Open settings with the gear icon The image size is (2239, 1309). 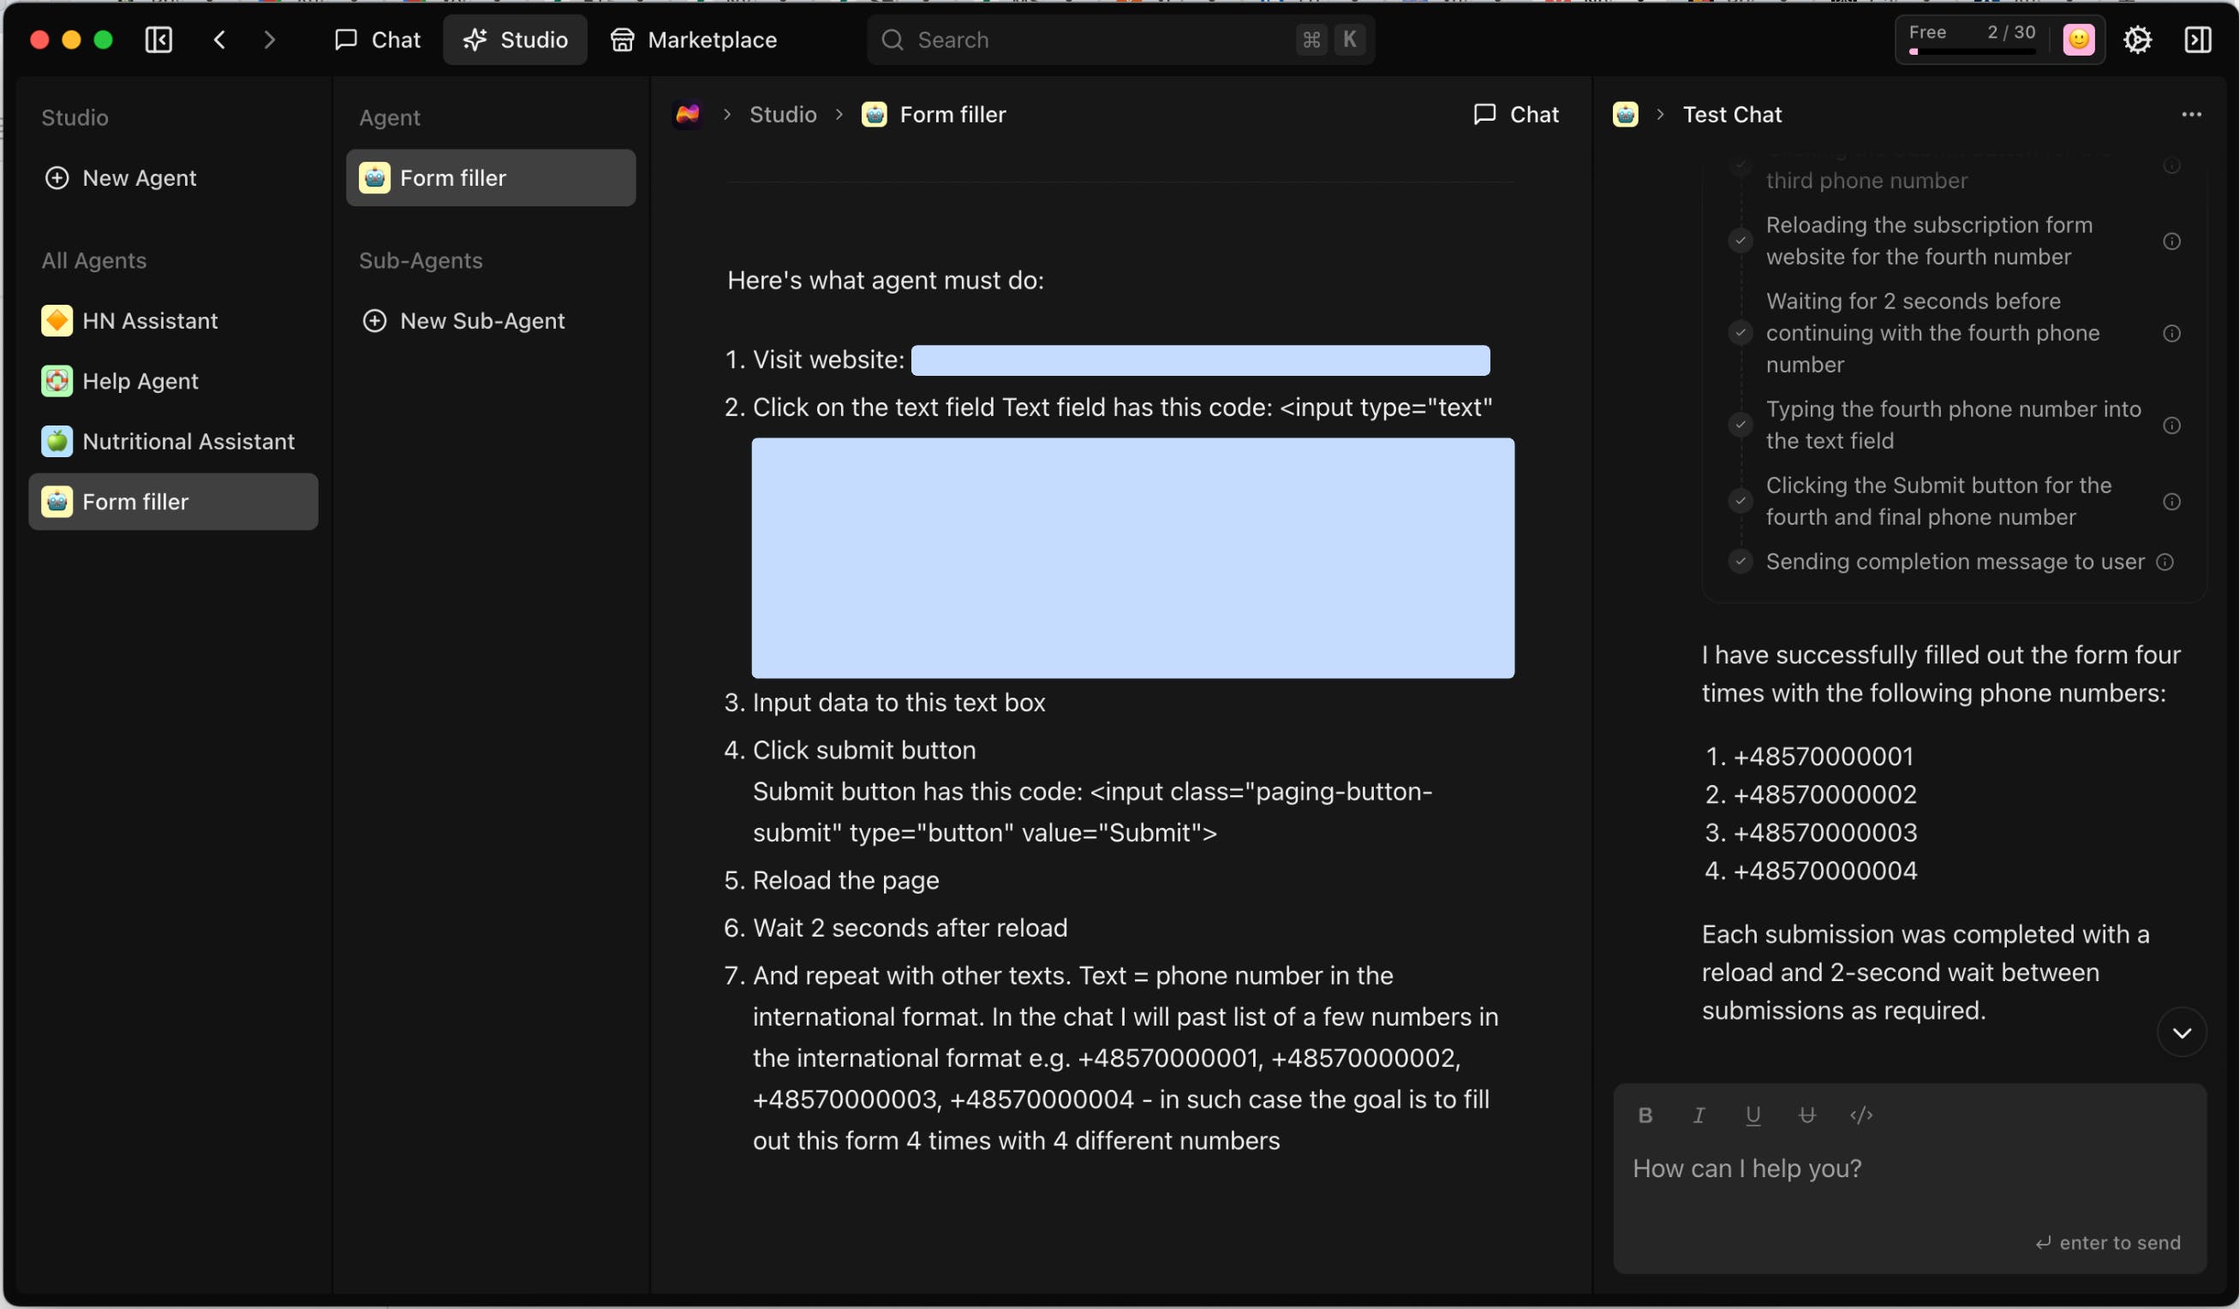[x=2137, y=40]
